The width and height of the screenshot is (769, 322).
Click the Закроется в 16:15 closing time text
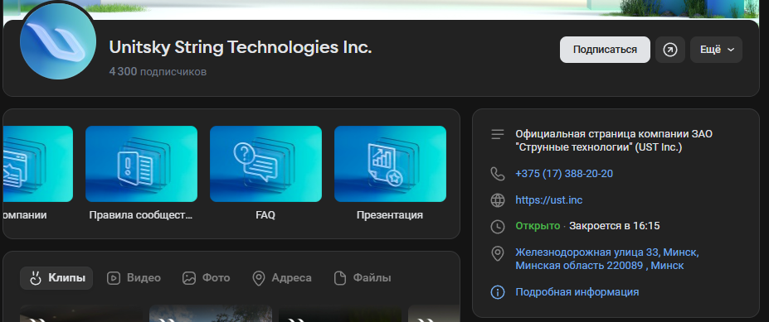click(x=615, y=226)
